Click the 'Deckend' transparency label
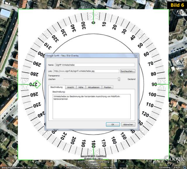This screenshot has height=169, width=187. coord(131,79)
